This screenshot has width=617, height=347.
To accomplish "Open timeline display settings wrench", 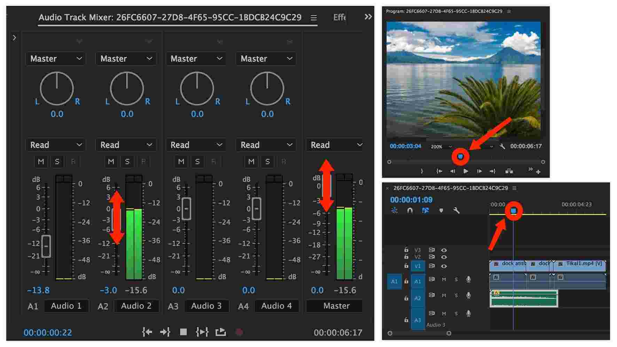I will coord(456,210).
